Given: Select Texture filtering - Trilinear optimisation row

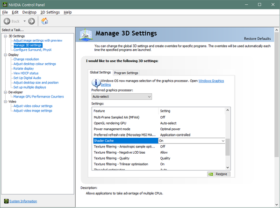Looking at the screenshot, I should [x=159, y=164].
